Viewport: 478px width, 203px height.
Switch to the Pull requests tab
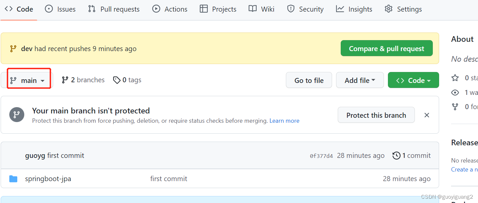coord(114,9)
